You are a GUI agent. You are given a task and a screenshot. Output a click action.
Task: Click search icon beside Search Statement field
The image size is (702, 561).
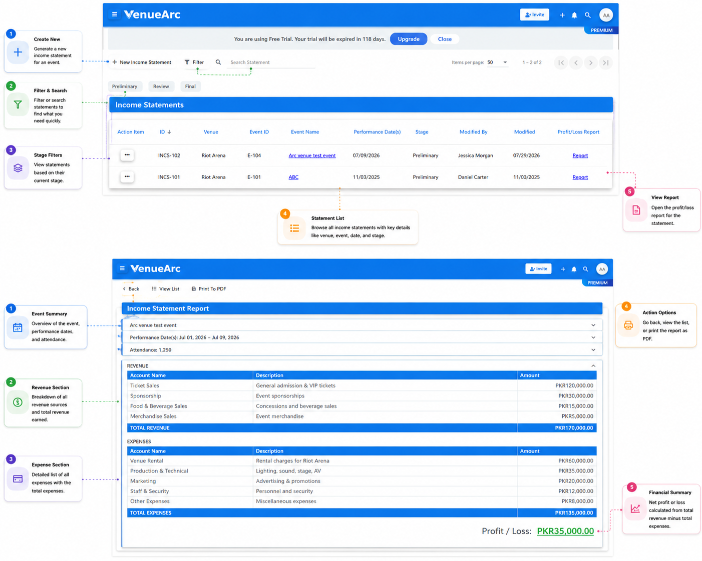click(x=218, y=62)
